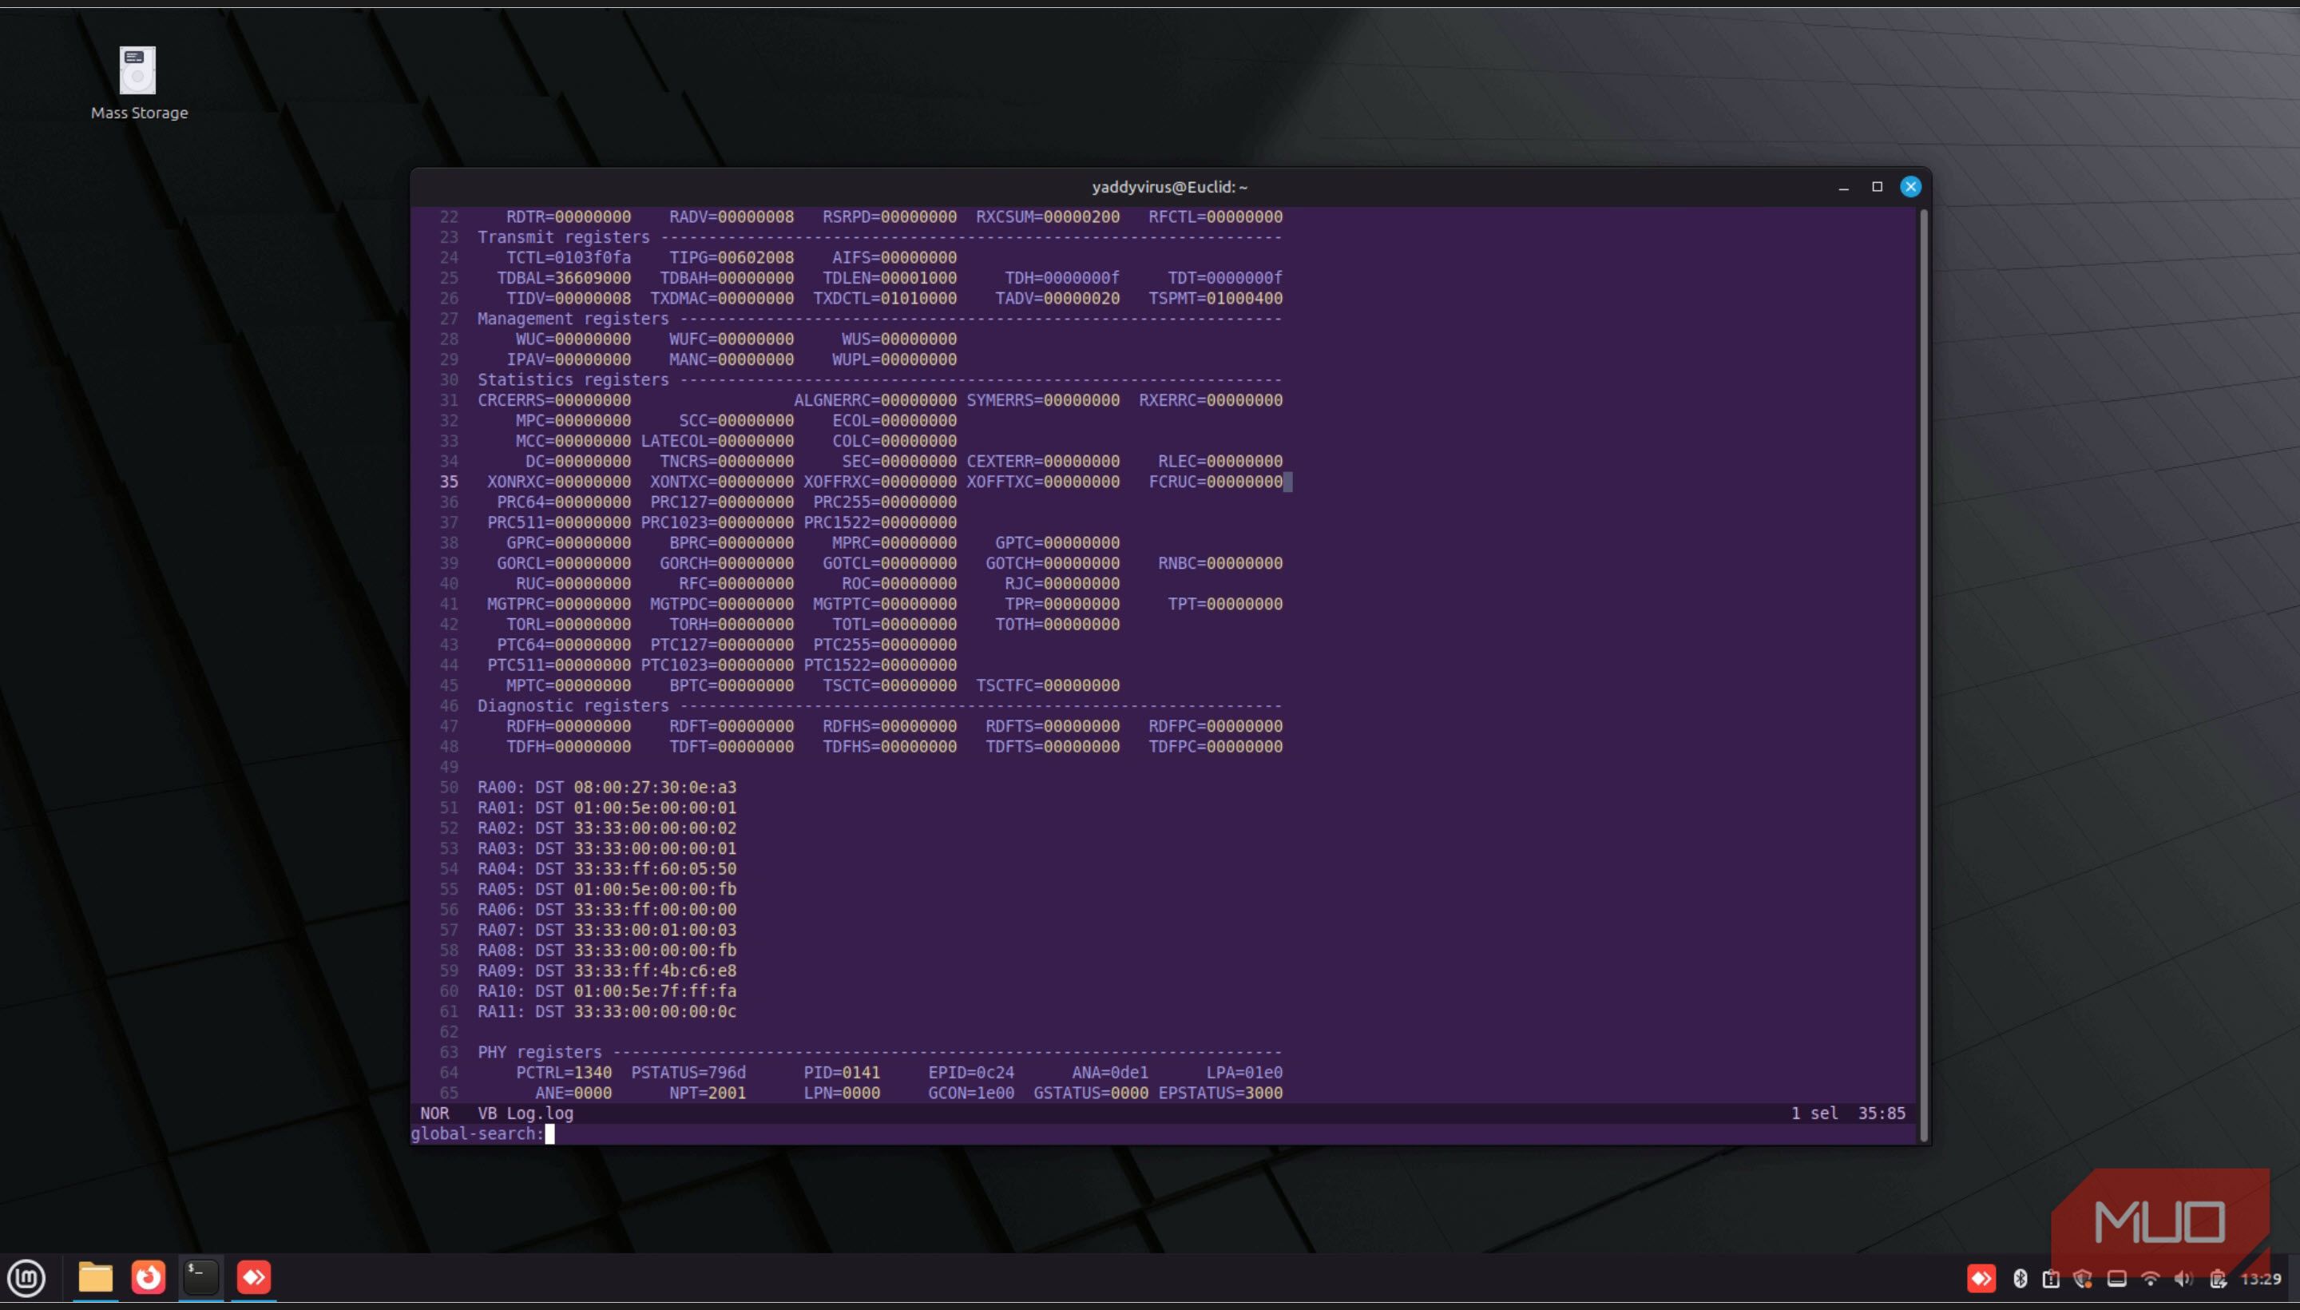Click the RXCSUM=00000200 value
Viewport: 2300px width, 1310px height.
click(x=1048, y=216)
